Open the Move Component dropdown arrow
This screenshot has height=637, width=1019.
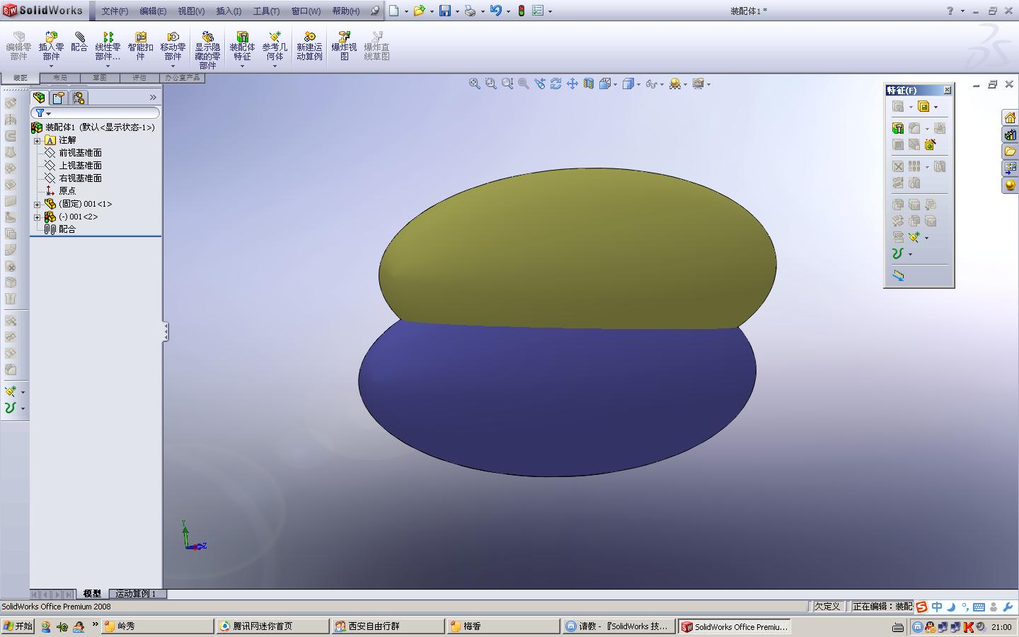[x=173, y=67]
